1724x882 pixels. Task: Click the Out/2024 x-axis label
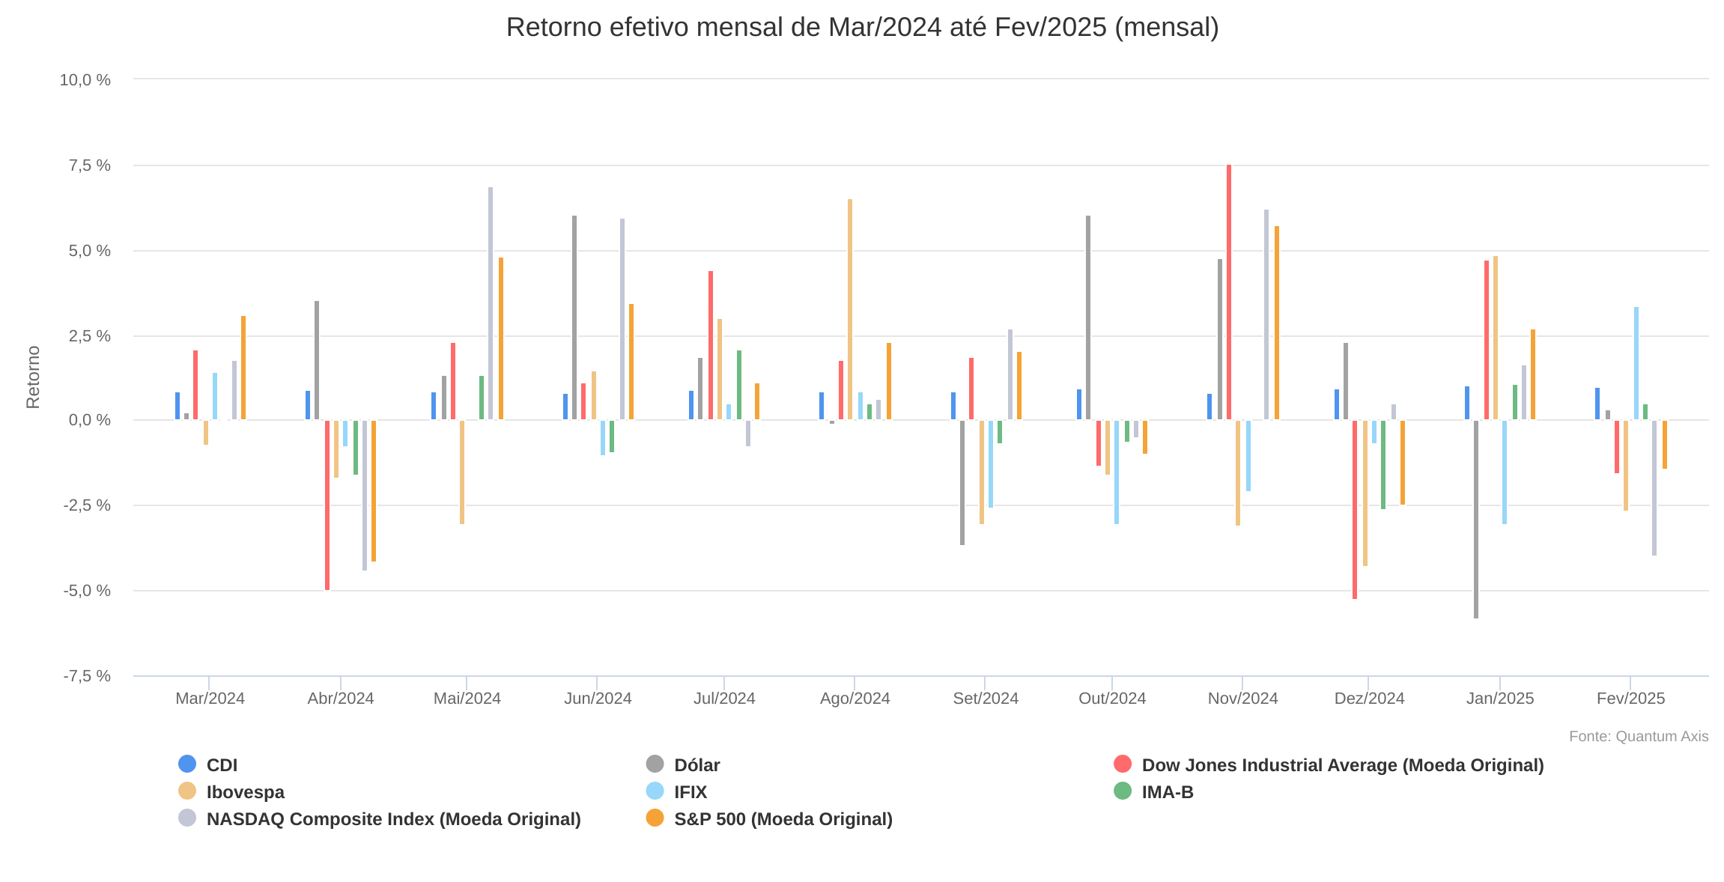1112,699
